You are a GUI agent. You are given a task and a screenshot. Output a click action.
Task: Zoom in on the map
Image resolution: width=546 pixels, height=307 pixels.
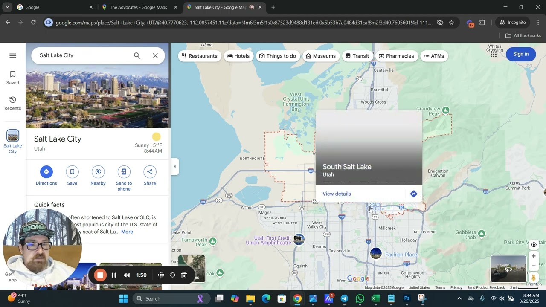(534, 256)
